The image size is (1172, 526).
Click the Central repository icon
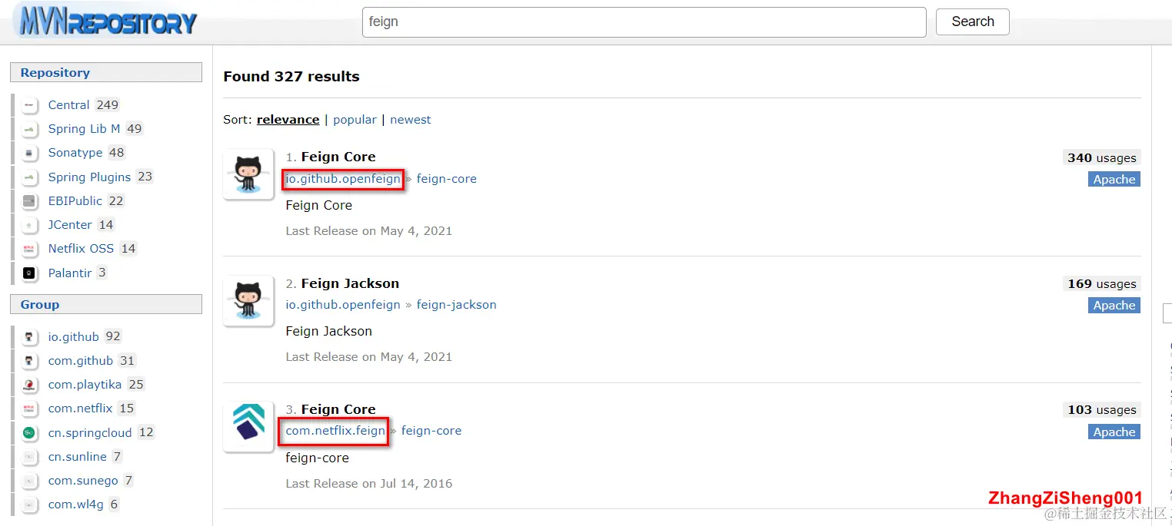tap(29, 105)
